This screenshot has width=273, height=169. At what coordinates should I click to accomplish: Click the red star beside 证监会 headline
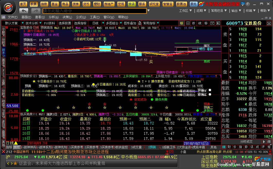[15, 163]
